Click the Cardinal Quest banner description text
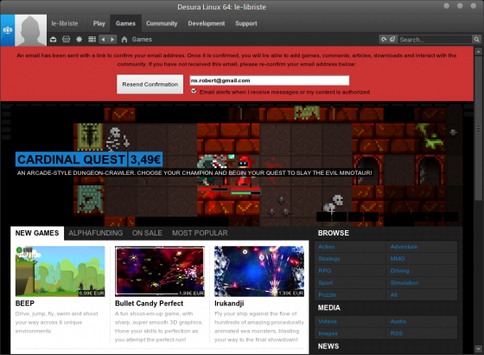 pyautogui.click(x=194, y=173)
